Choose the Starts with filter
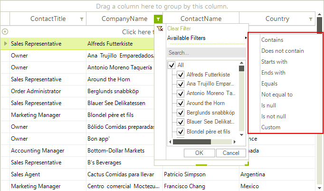 (274, 62)
